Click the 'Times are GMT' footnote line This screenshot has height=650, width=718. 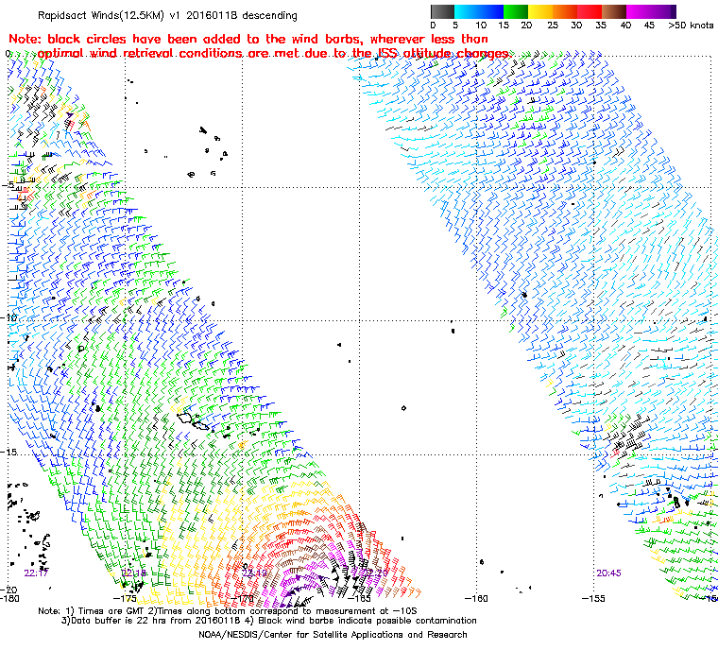pos(228,611)
